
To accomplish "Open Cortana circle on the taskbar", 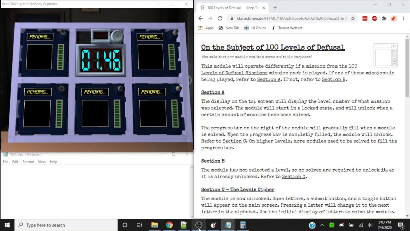I will [x=125, y=225].
